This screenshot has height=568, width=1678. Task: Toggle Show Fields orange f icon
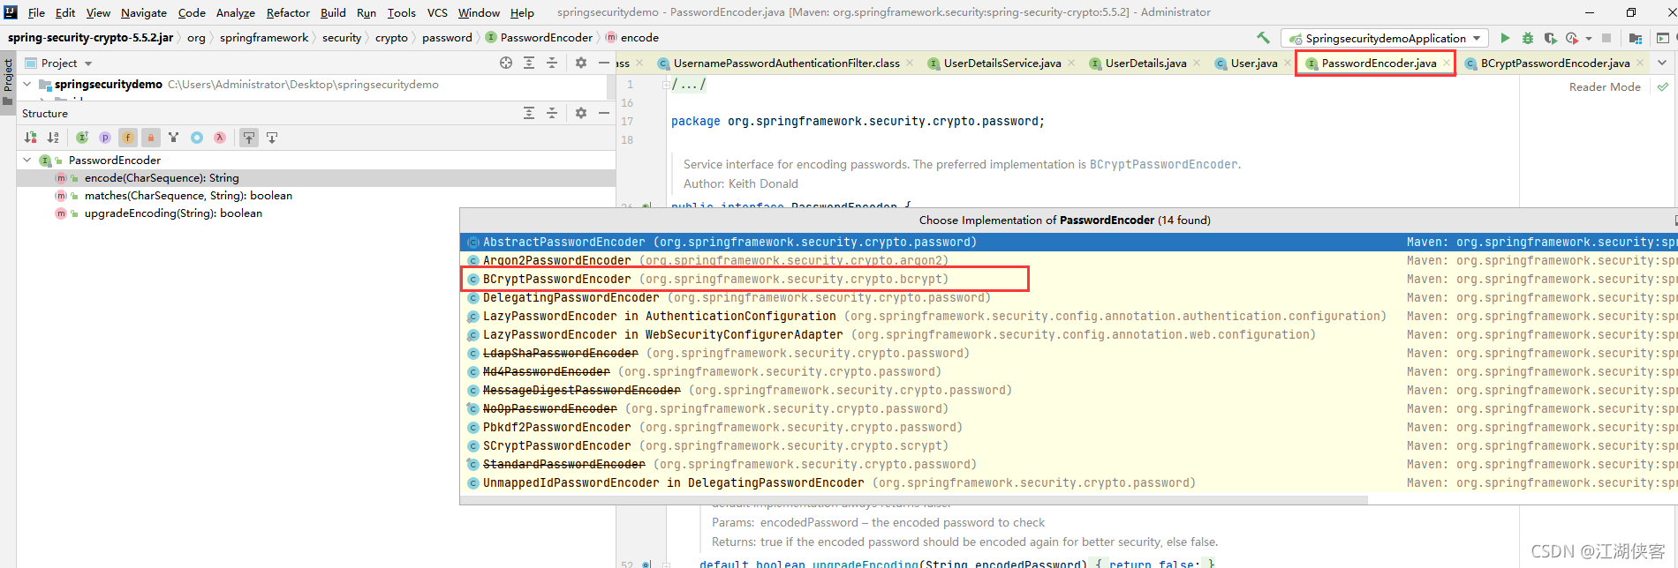pos(128,138)
